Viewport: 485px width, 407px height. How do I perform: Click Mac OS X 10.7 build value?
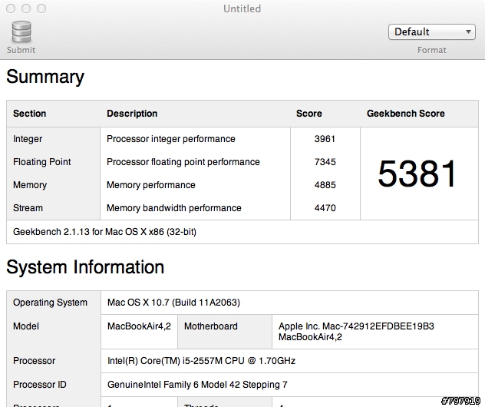pyautogui.click(x=173, y=303)
